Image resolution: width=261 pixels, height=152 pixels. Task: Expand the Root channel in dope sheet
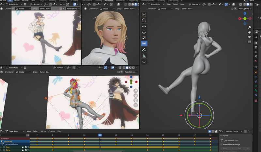coord(1,147)
